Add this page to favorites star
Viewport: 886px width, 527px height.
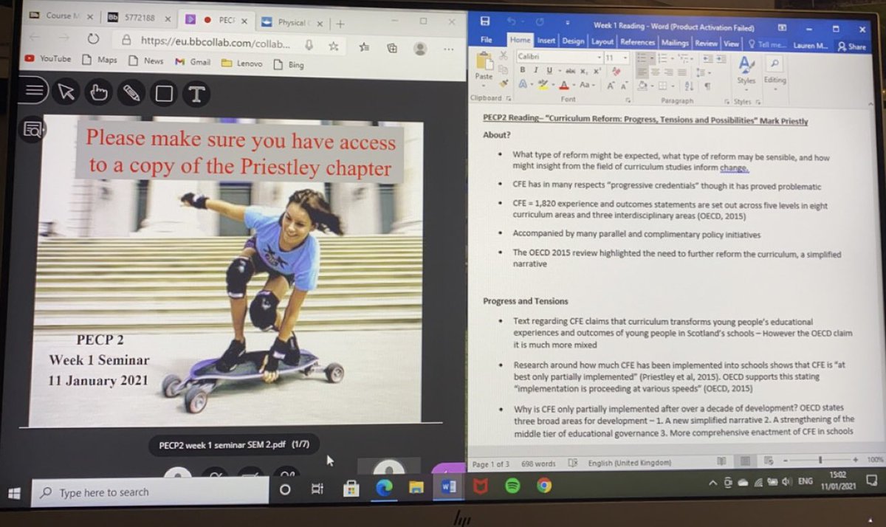click(x=334, y=46)
